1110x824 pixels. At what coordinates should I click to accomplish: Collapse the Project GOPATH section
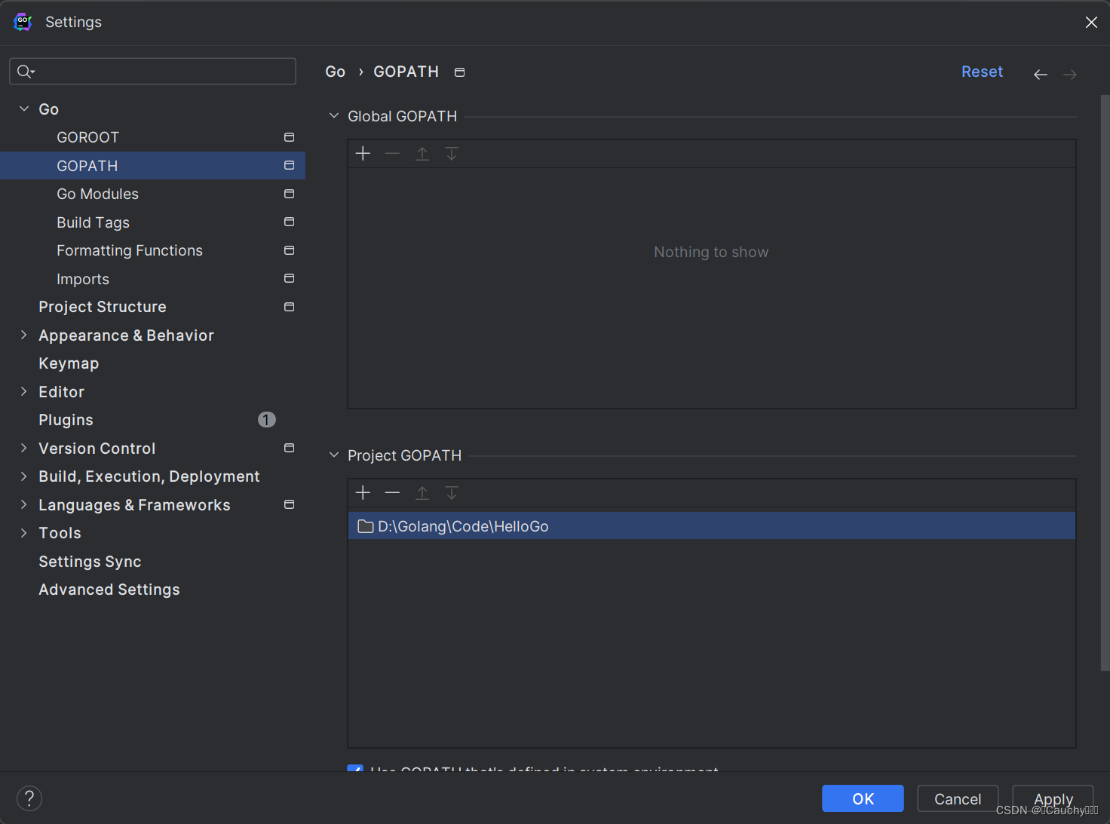click(x=334, y=455)
